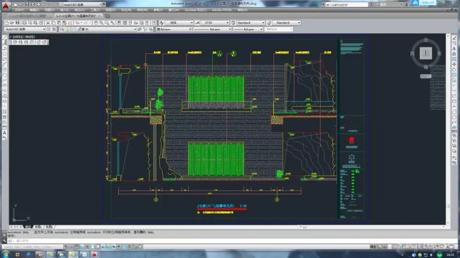The width and height of the screenshot is (460, 258).
Task: Toggle the Model/Paper space status button
Action: click(x=373, y=247)
